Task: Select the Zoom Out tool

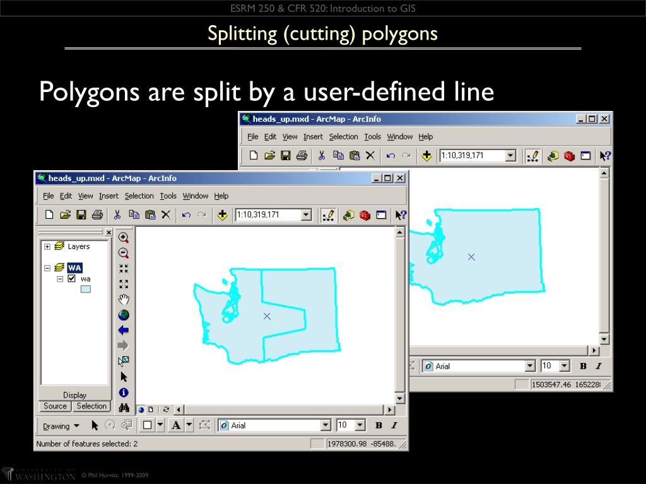Action: coord(124,253)
